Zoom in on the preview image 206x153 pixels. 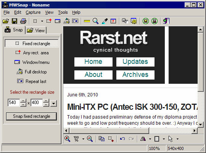pos(67,139)
